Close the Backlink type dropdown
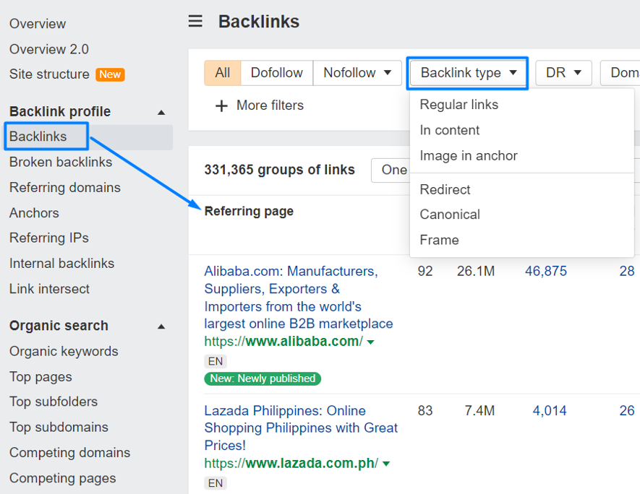 pos(468,73)
